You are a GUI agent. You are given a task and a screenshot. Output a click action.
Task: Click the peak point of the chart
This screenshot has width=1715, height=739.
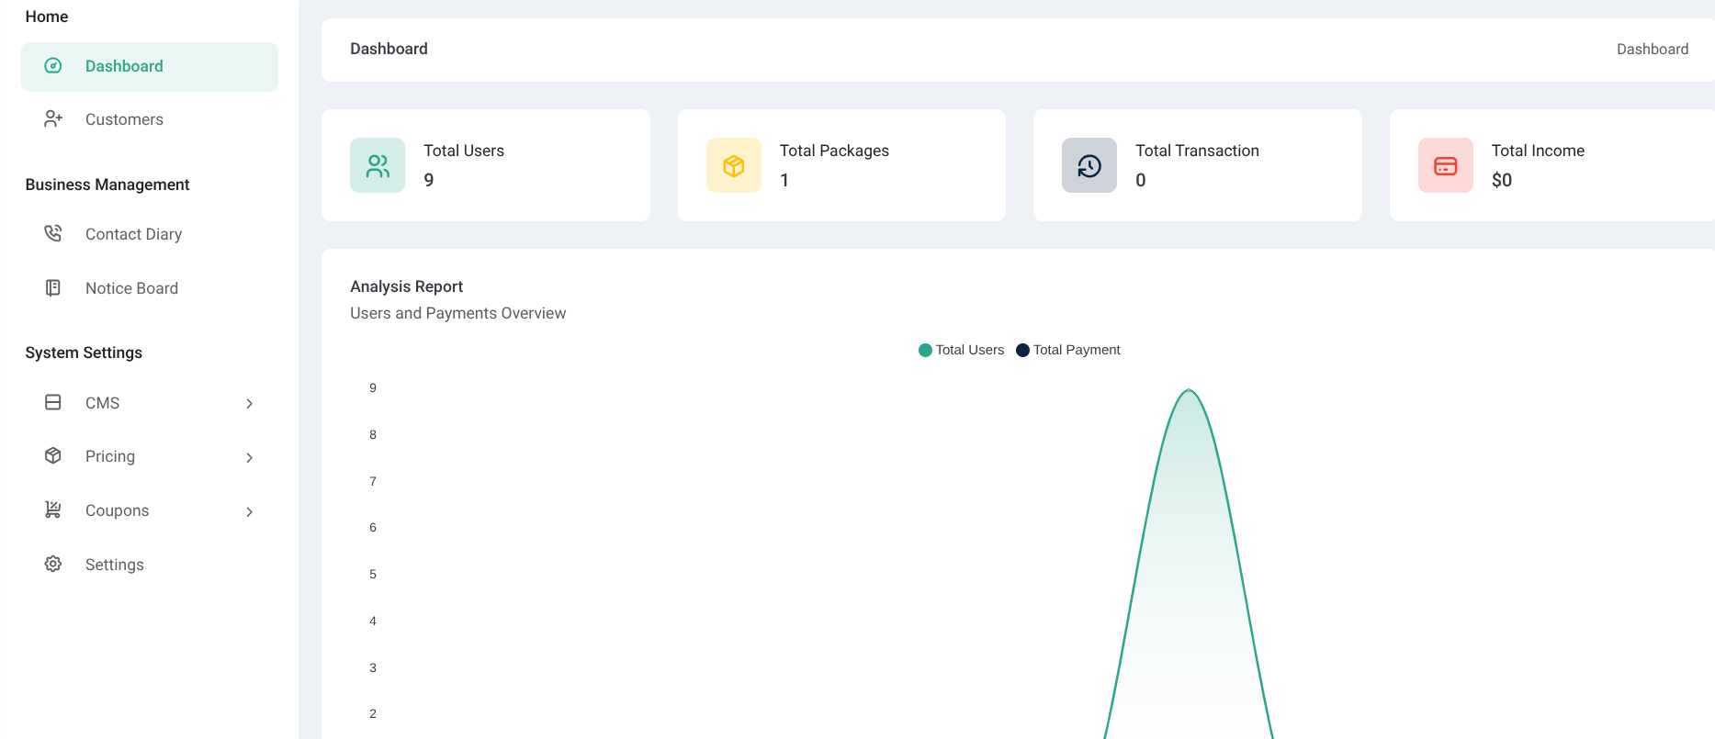click(x=1189, y=390)
